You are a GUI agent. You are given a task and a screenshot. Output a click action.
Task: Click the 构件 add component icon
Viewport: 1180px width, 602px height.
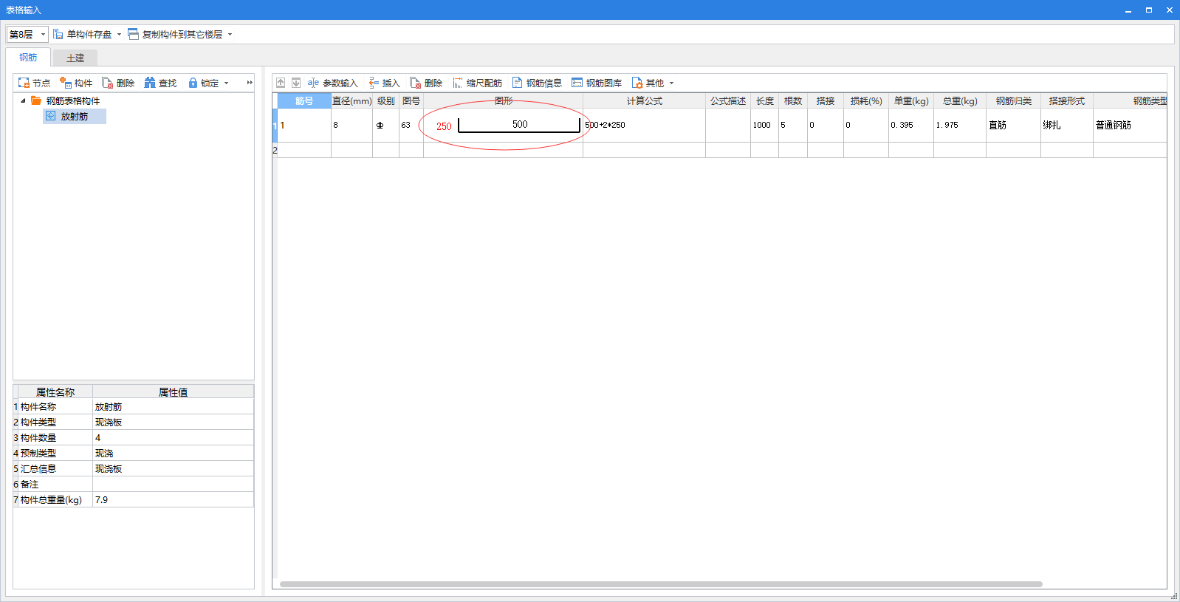pyautogui.click(x=66, y=83)
